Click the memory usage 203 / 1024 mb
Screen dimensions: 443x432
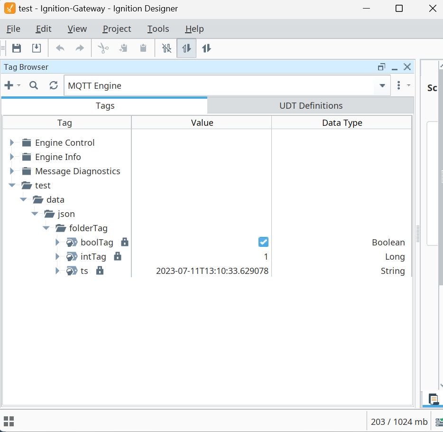point(399,422)
